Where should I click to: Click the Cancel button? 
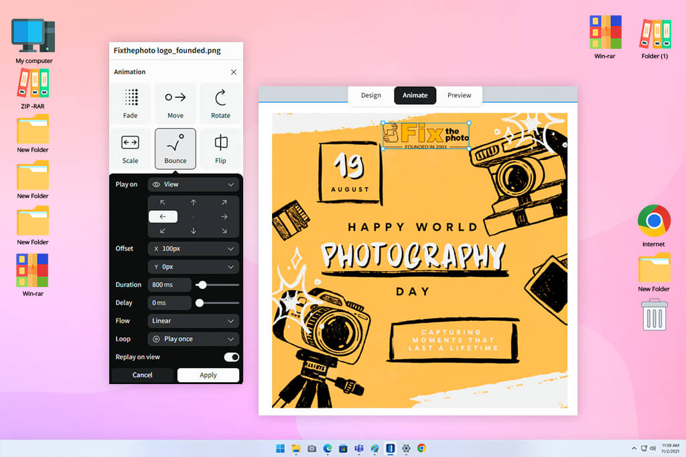[x=143, y=375]
